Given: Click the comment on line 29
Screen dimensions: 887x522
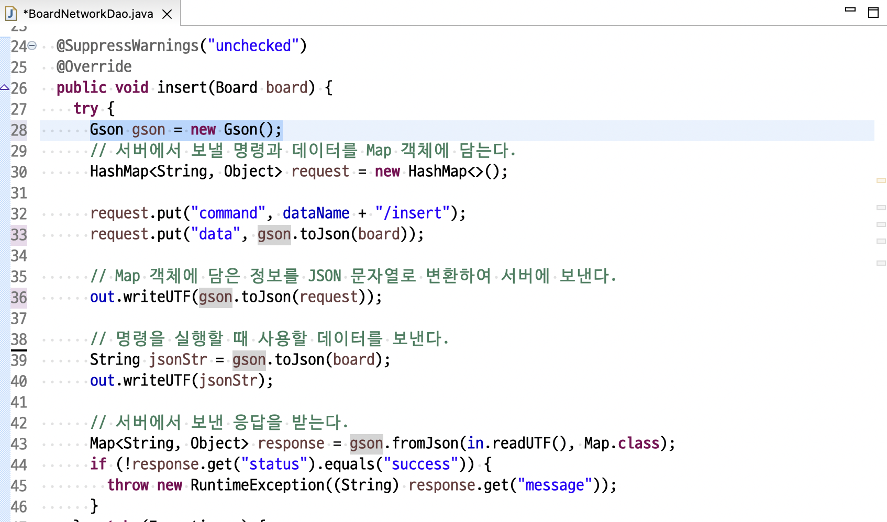Looking at the screenshot, I should coord(303,150).
